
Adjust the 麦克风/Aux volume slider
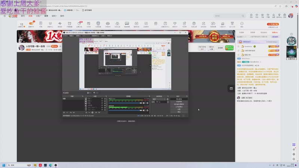125,103
